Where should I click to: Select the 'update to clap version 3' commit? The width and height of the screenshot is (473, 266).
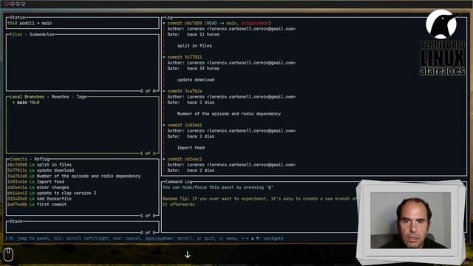[83, 194]
